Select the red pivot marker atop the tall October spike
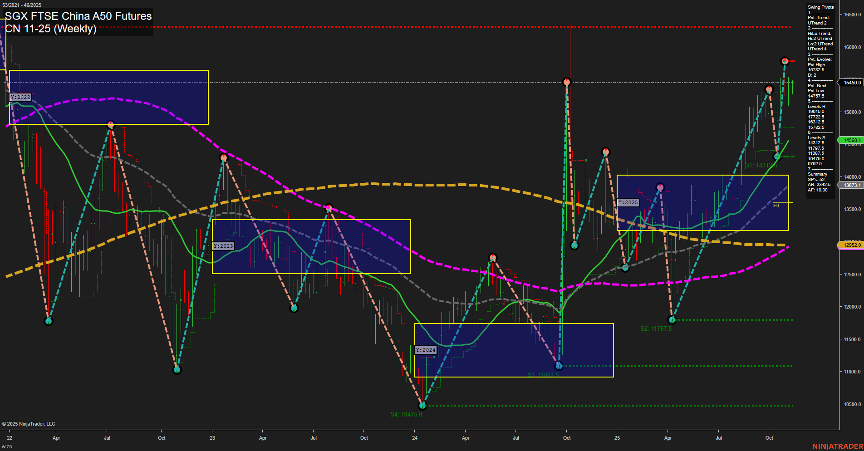The width and height of the screenshot is (864, 451). pyautogui.click(x=566, y=82)
